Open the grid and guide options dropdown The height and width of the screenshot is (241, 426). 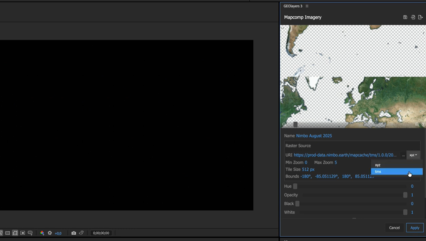tap(30, 233)
